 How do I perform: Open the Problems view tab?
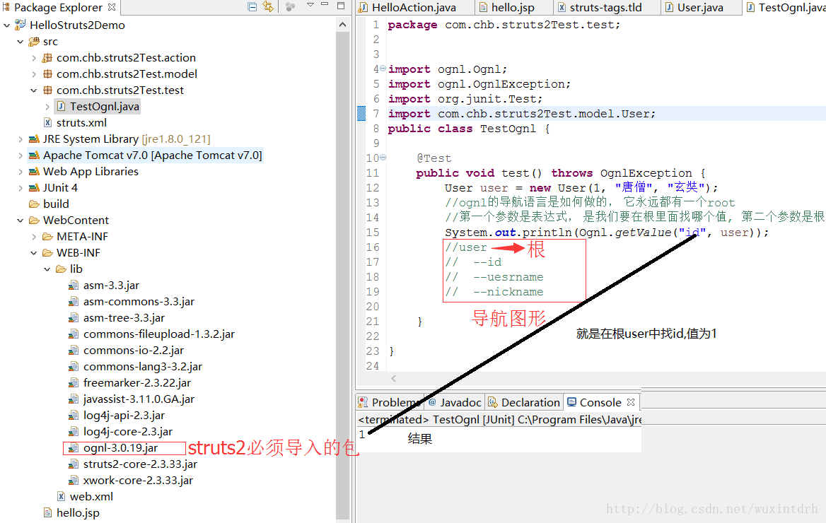(390, 402)
